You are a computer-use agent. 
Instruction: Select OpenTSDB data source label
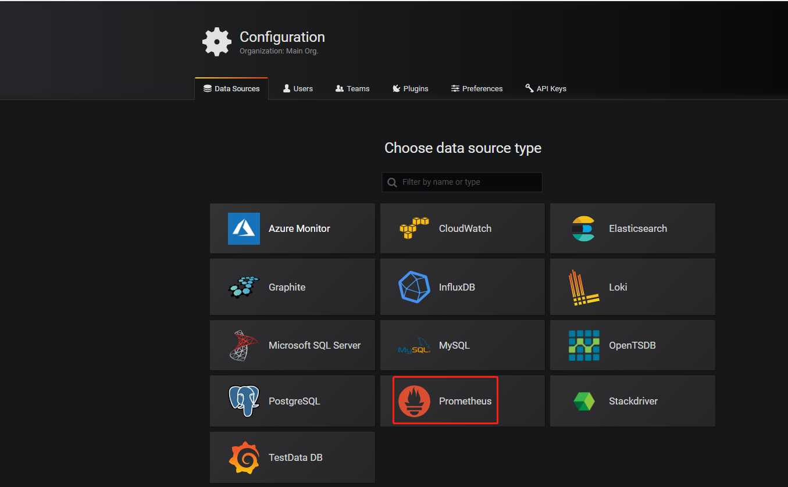[x=632, y=345]
